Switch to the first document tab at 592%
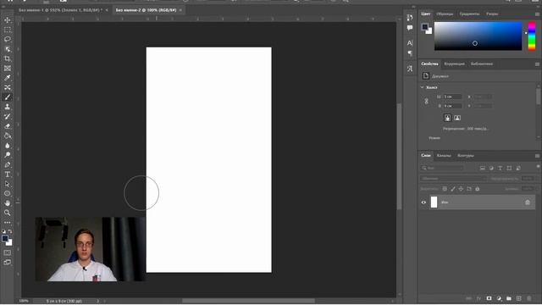The image size is (542, 305). point(60,10)
